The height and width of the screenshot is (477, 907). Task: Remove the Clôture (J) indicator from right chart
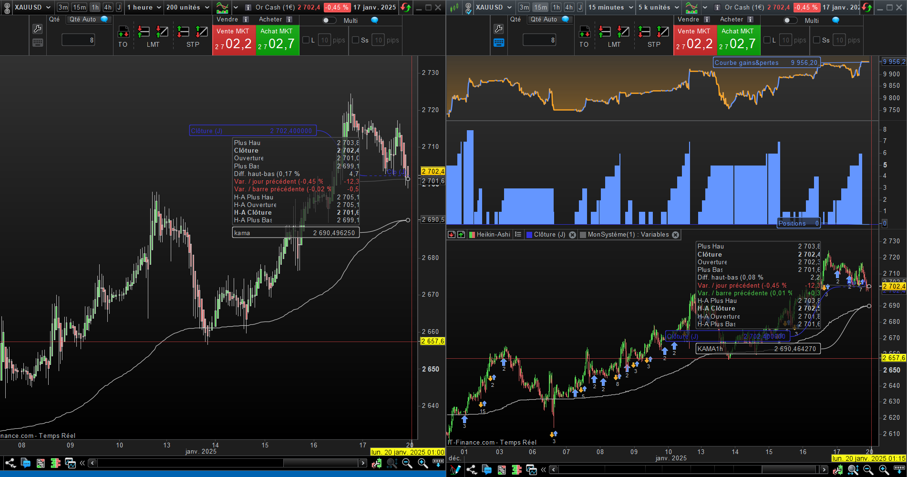[572, 235]
